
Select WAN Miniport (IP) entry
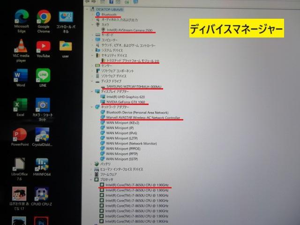[120, 128]
